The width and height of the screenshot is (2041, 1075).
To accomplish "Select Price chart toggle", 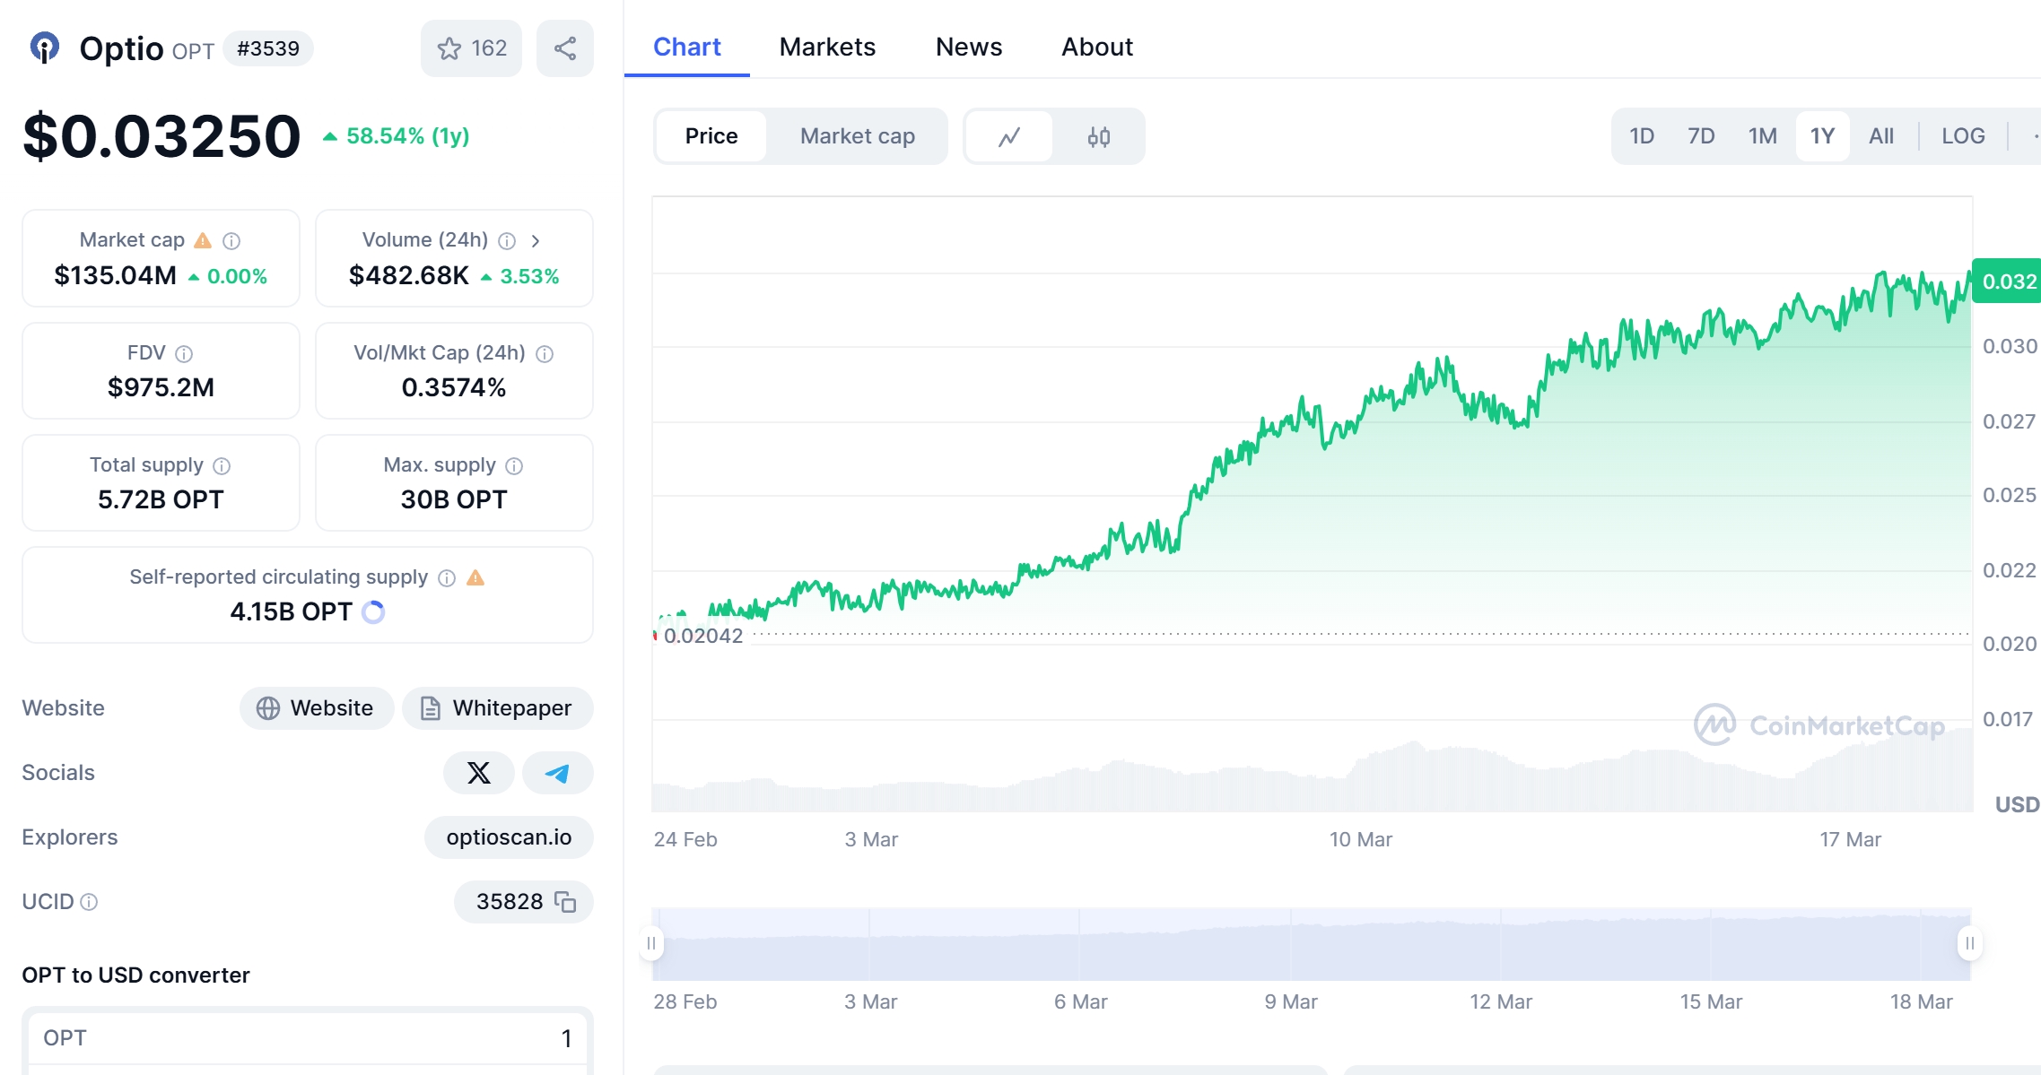I will (711, 136).
